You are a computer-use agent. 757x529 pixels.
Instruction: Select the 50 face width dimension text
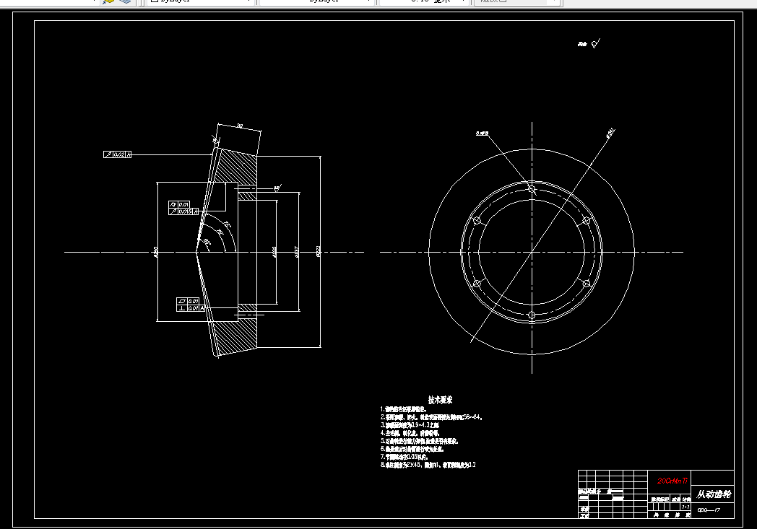tap(240, 126)
